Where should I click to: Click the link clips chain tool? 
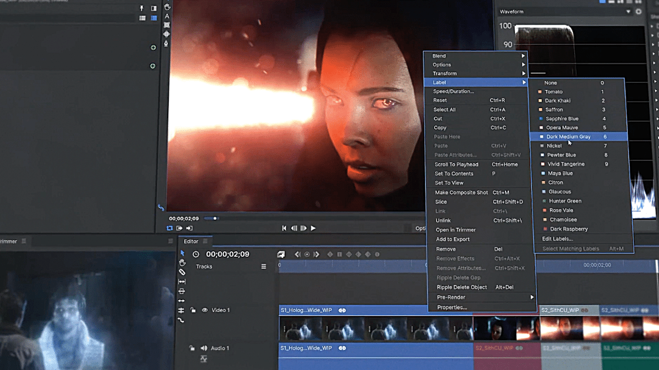pos(181,320)
